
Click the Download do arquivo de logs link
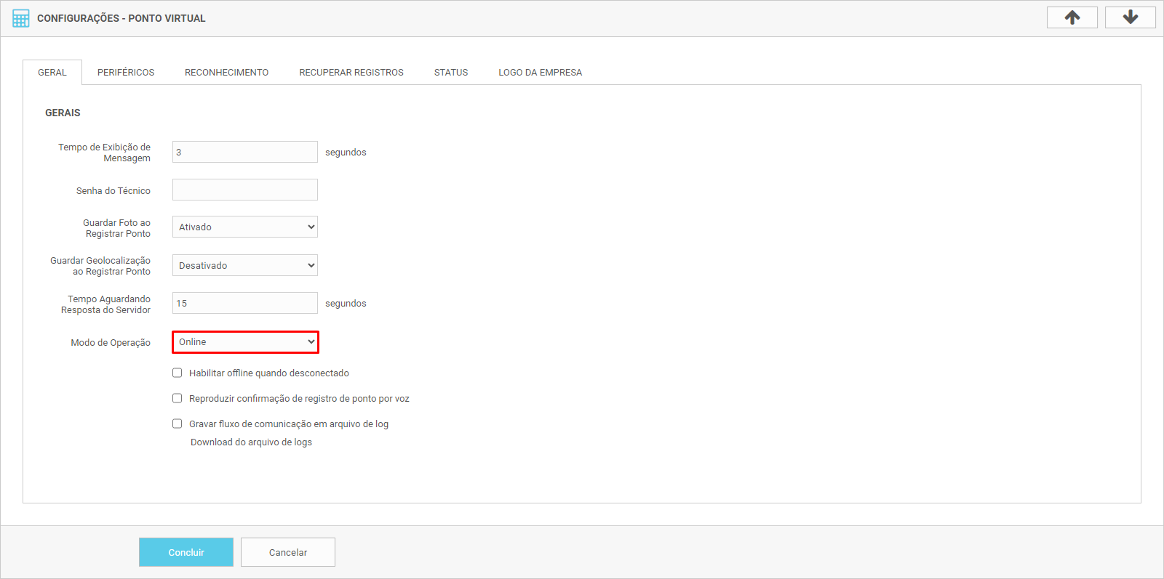pos(251,442)
